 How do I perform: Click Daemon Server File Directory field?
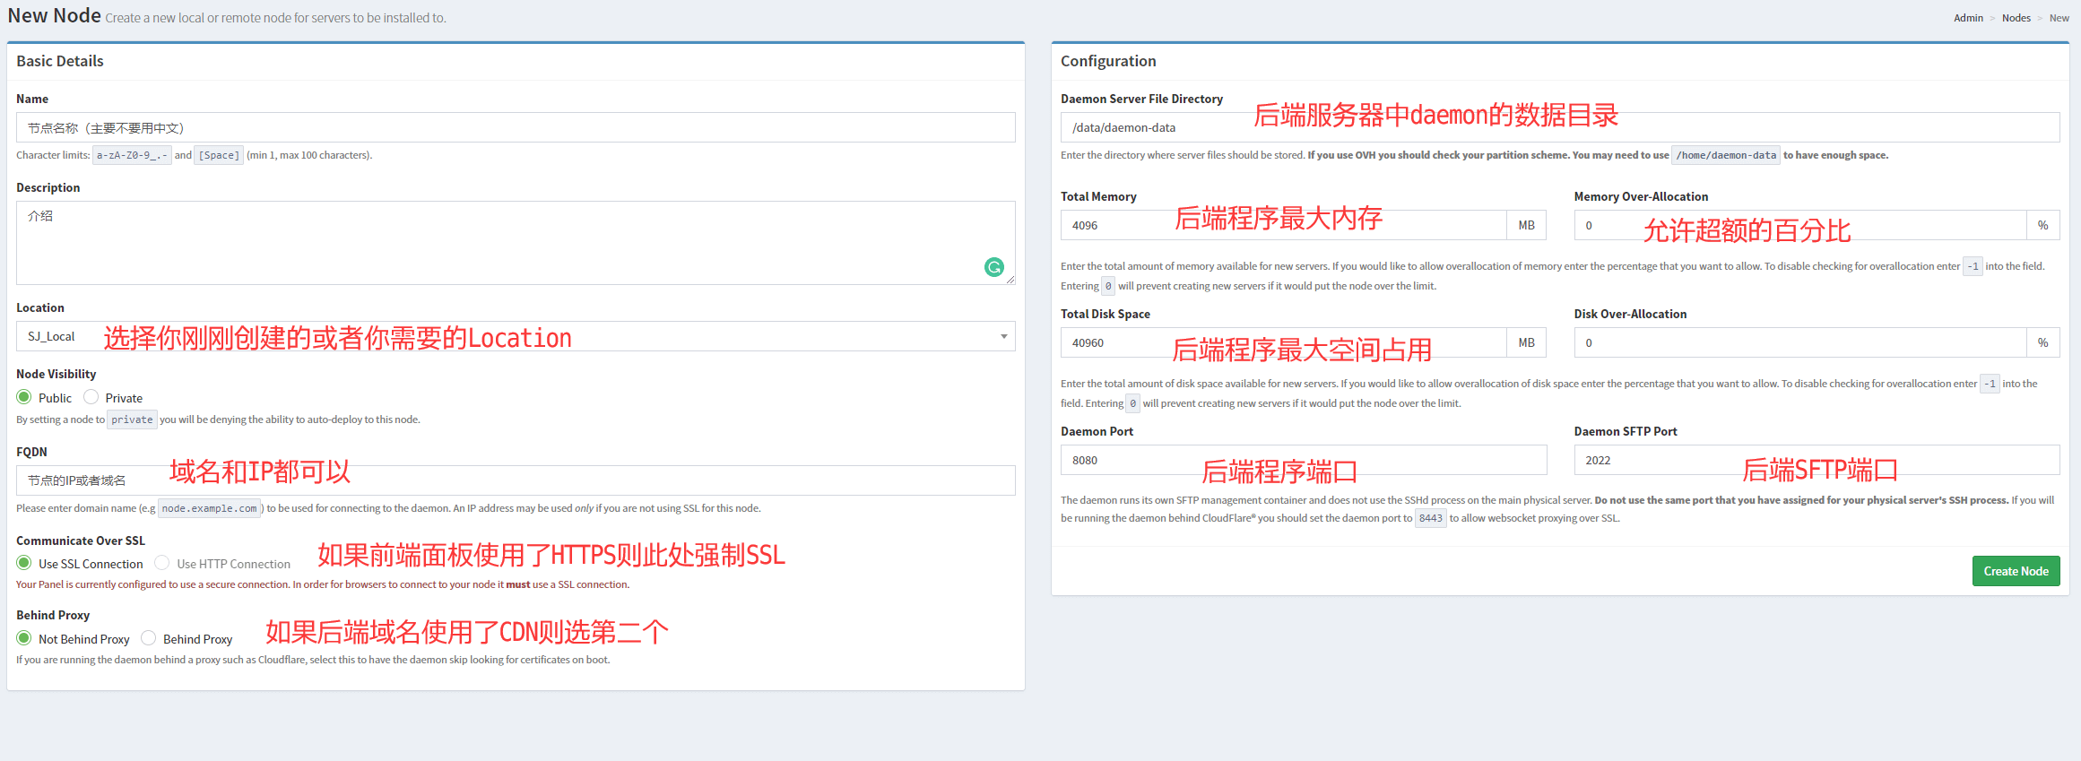(1558, 128)
